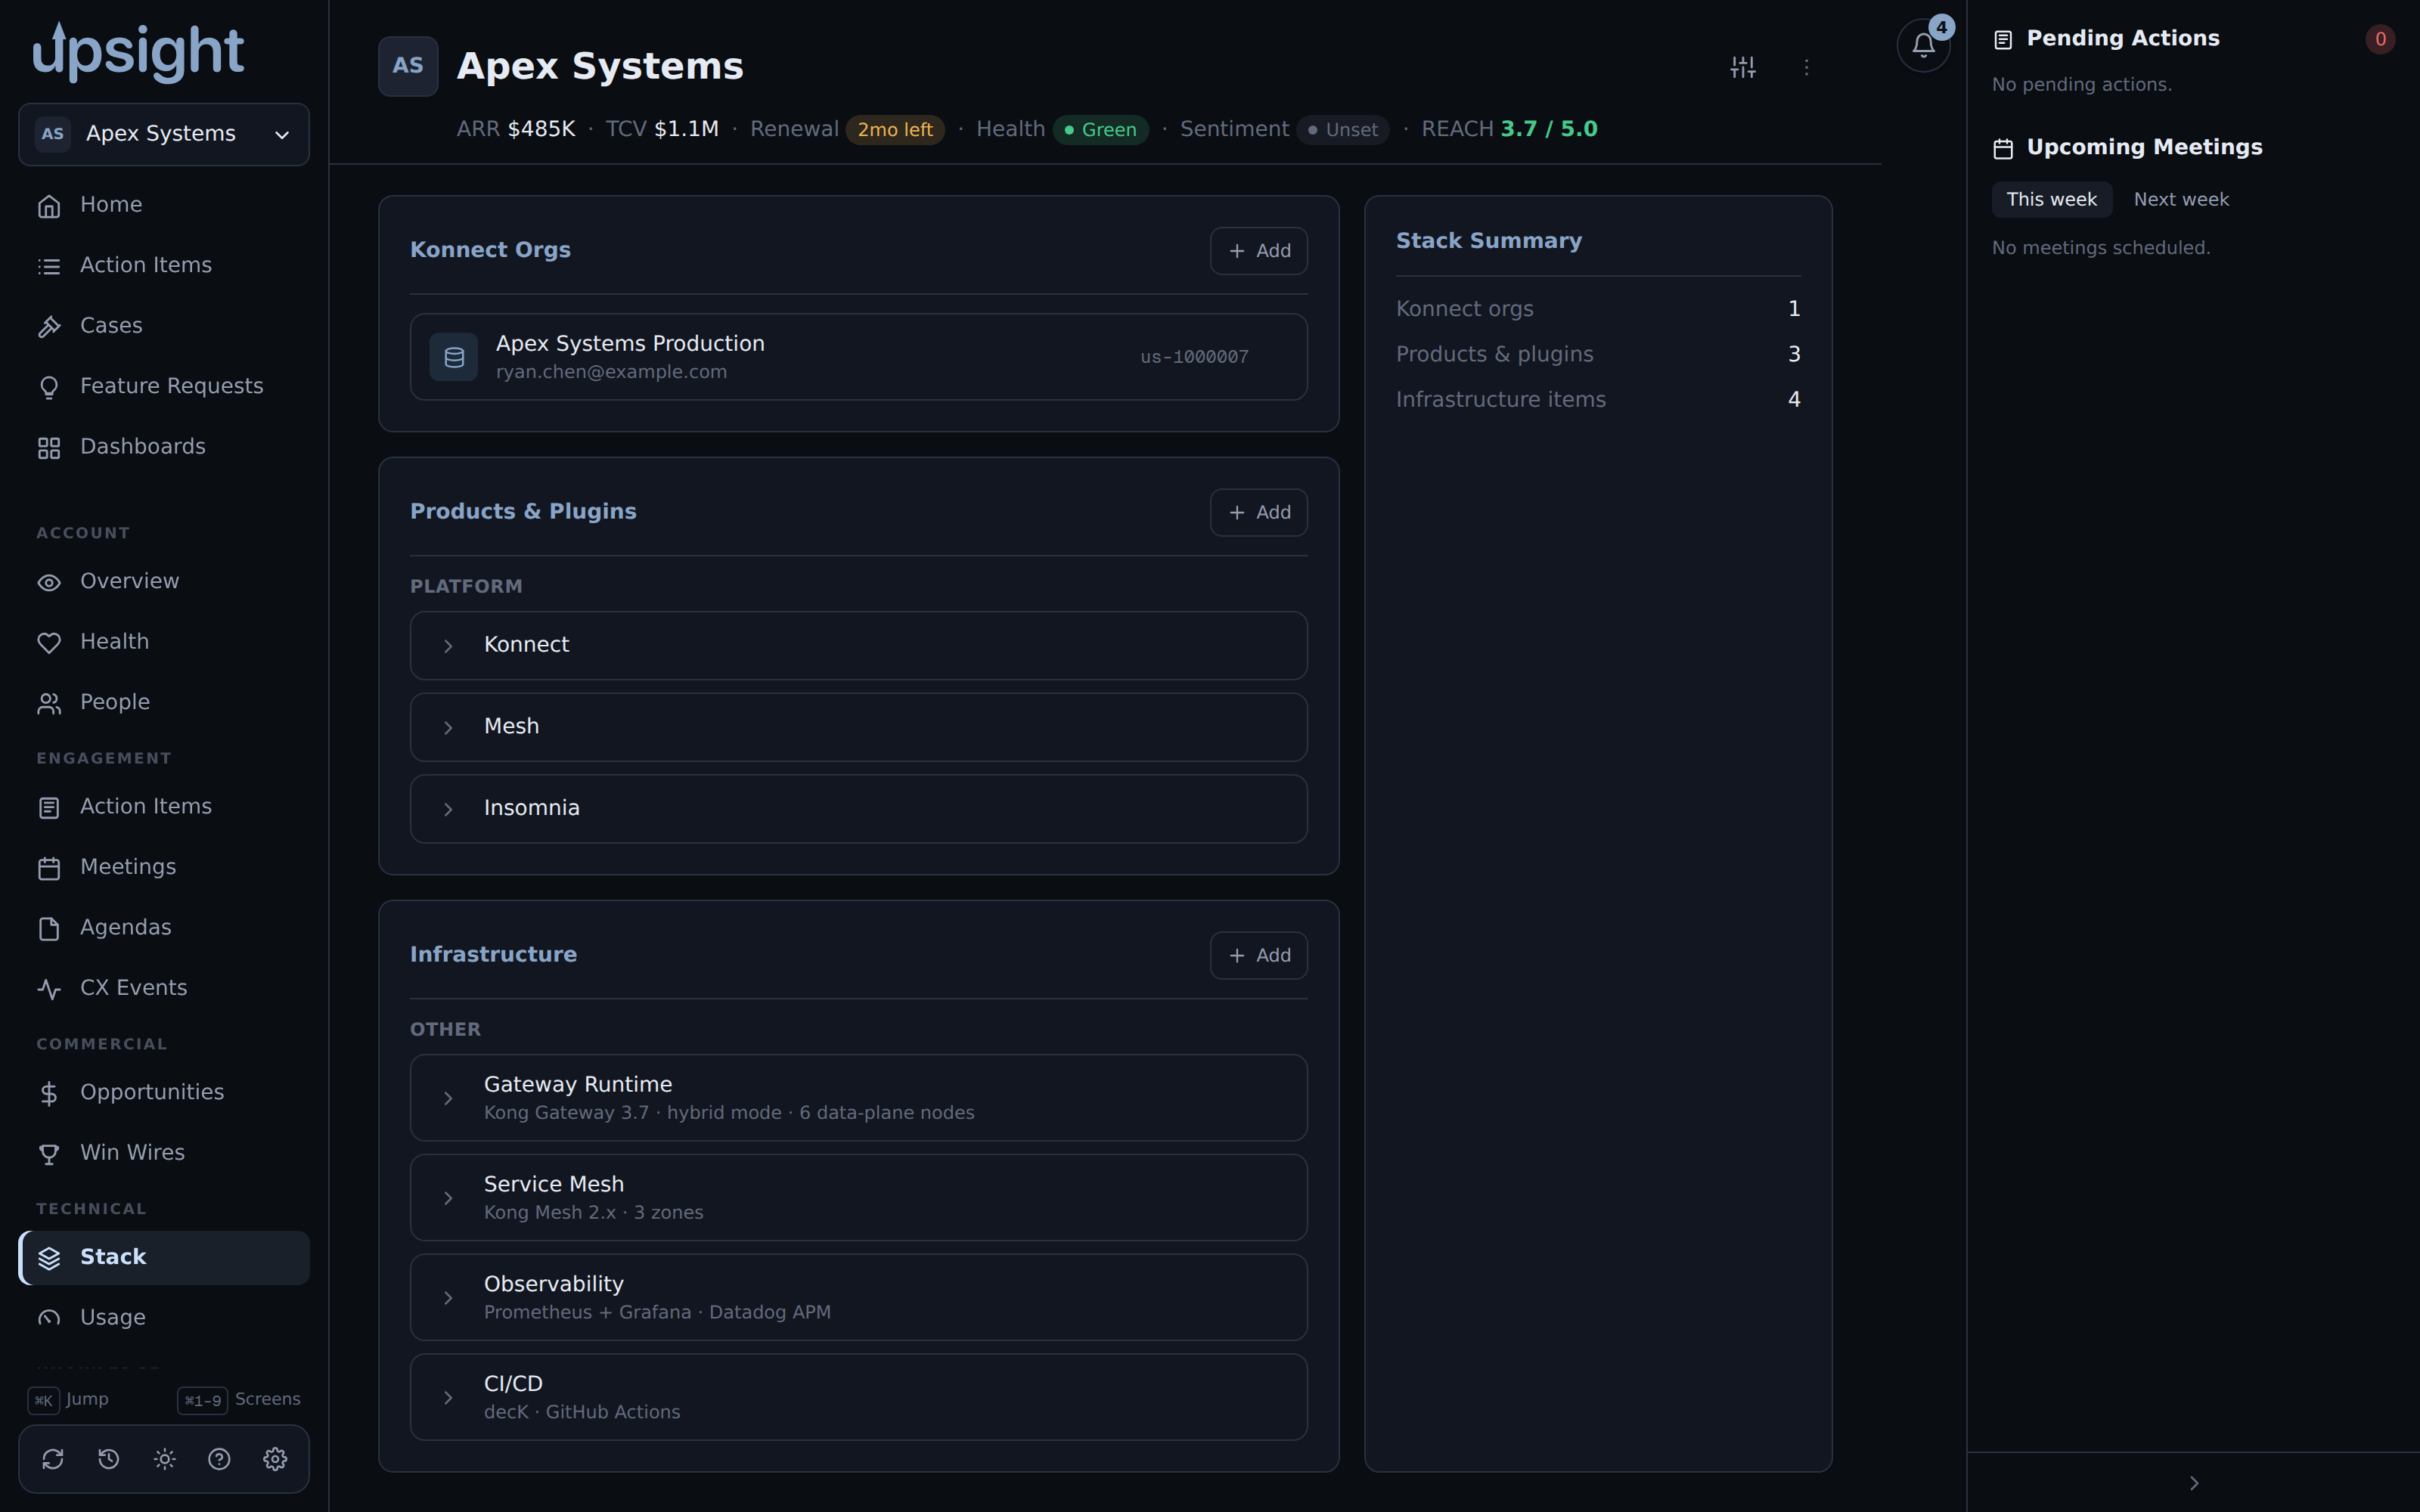This screenshot has width=2420, height=1512.
Task: Open Usage in sidebar
Action: click(x=164, y=1318)
